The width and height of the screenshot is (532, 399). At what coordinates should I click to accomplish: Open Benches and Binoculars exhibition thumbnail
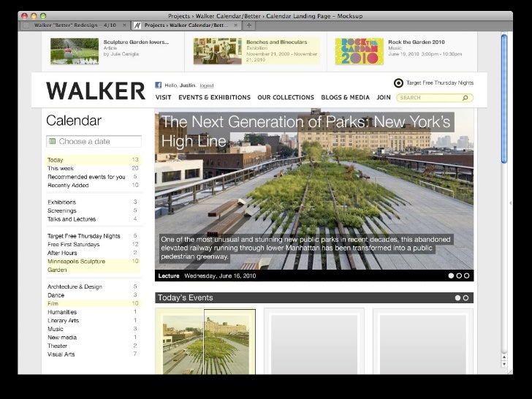(218, 51)
